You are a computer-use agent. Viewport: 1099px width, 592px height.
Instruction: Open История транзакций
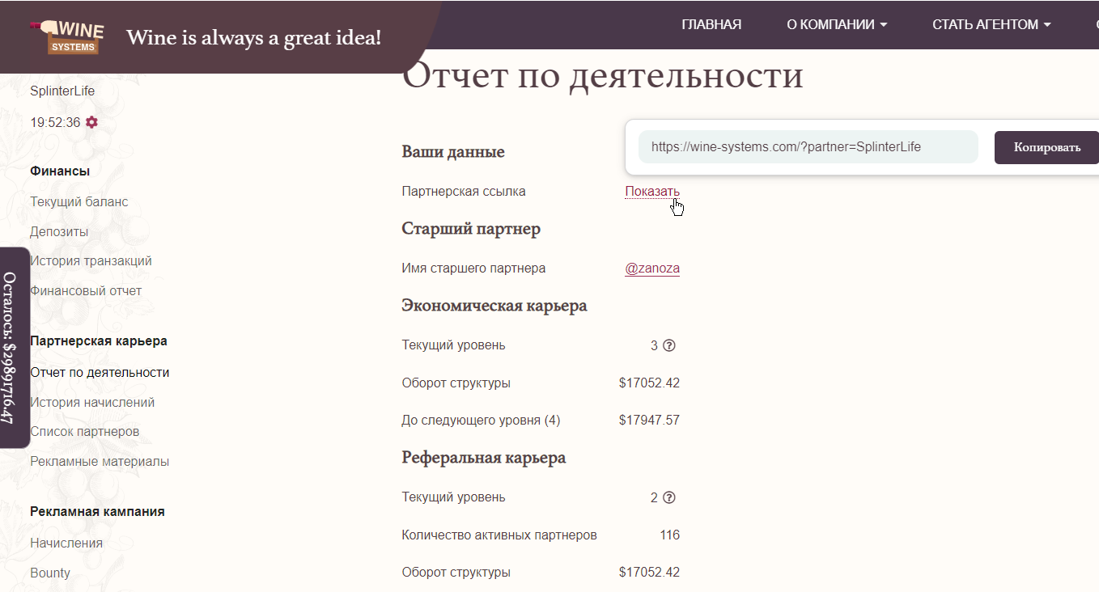tap(91, 261)
